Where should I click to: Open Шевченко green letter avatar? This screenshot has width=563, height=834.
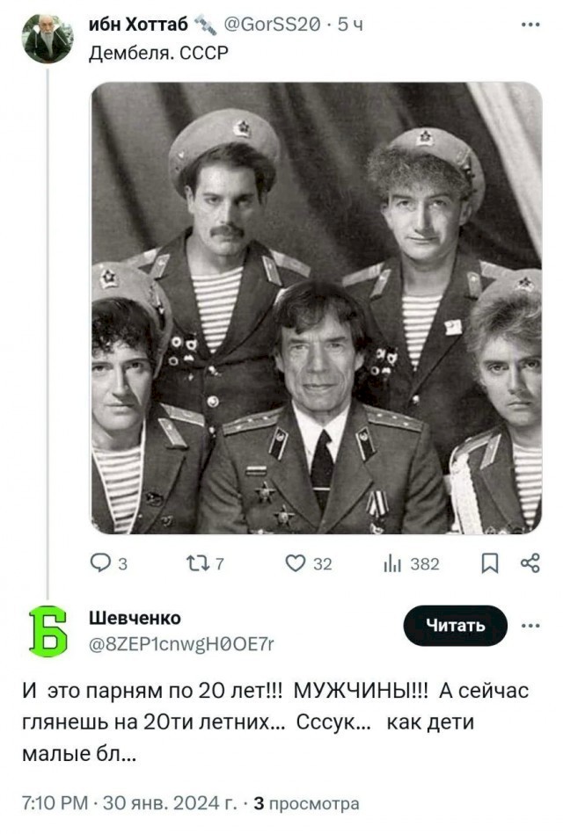(48, 631)
